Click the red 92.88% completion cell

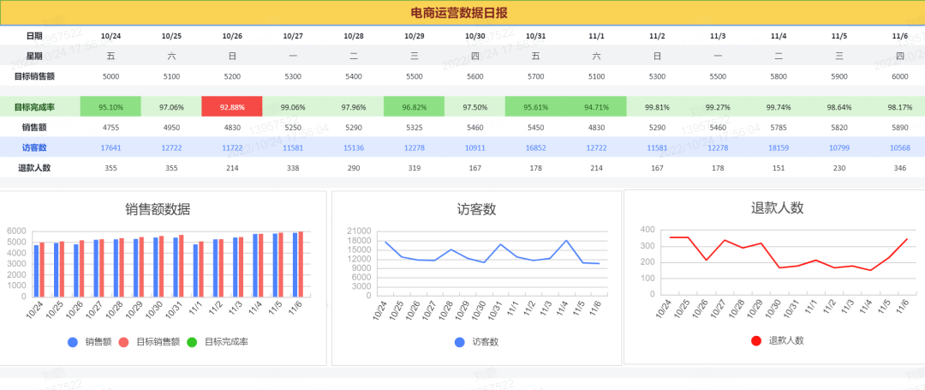[x=232, y=107]
